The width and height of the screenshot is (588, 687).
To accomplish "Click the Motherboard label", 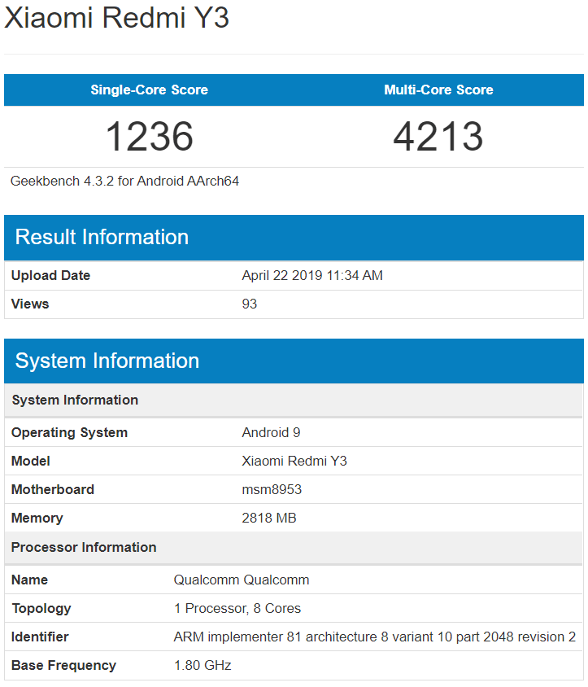I will point(53,489).
